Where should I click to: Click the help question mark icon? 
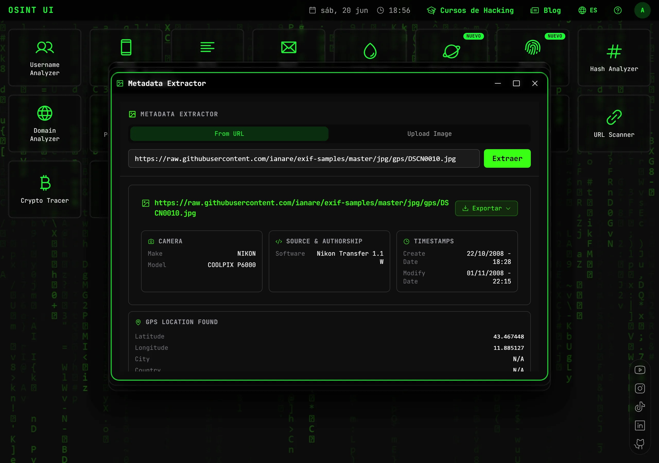pyautogui.click(x=618, y=10)
